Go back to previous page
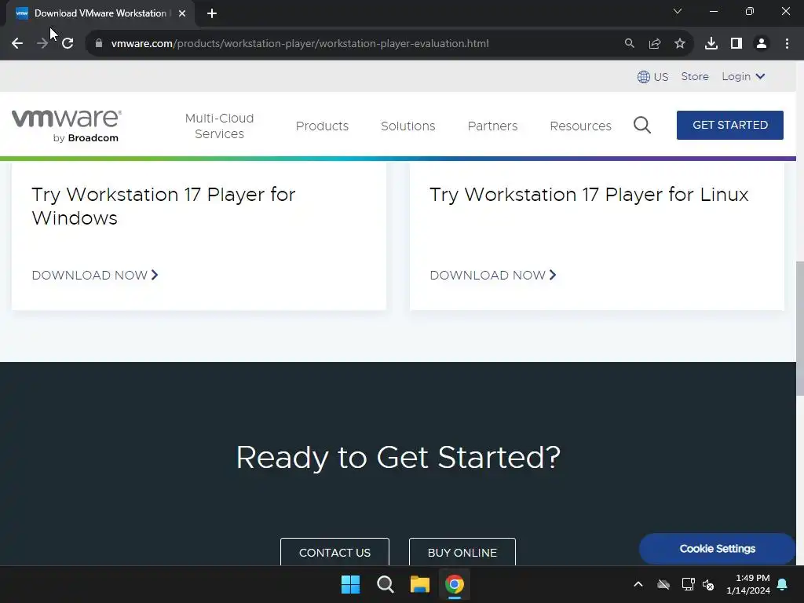 click(x=17, y=44)
